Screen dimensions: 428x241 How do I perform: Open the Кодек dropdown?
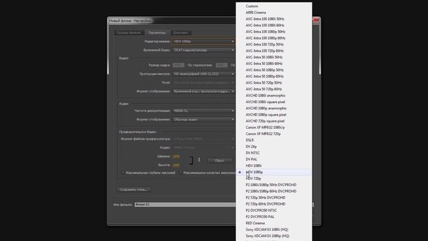[203, 147]
